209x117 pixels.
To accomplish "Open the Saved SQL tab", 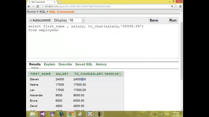I will (84, 64).
